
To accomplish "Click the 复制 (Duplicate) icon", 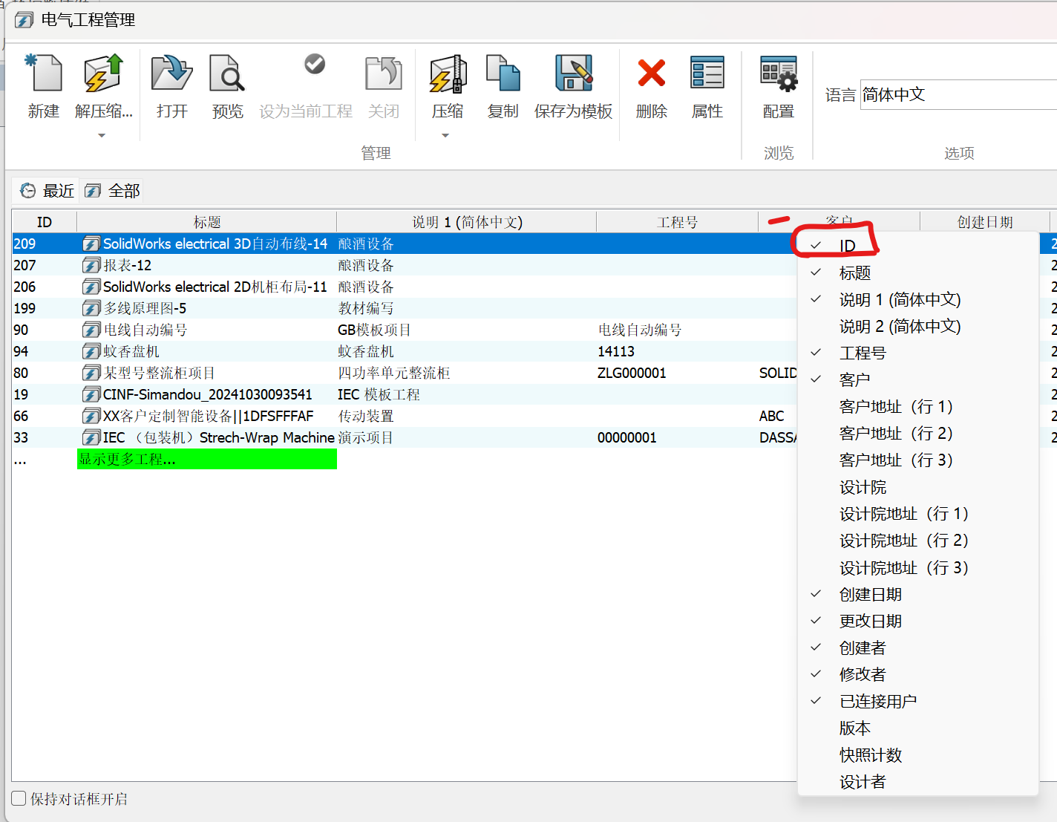I will 503,75.
